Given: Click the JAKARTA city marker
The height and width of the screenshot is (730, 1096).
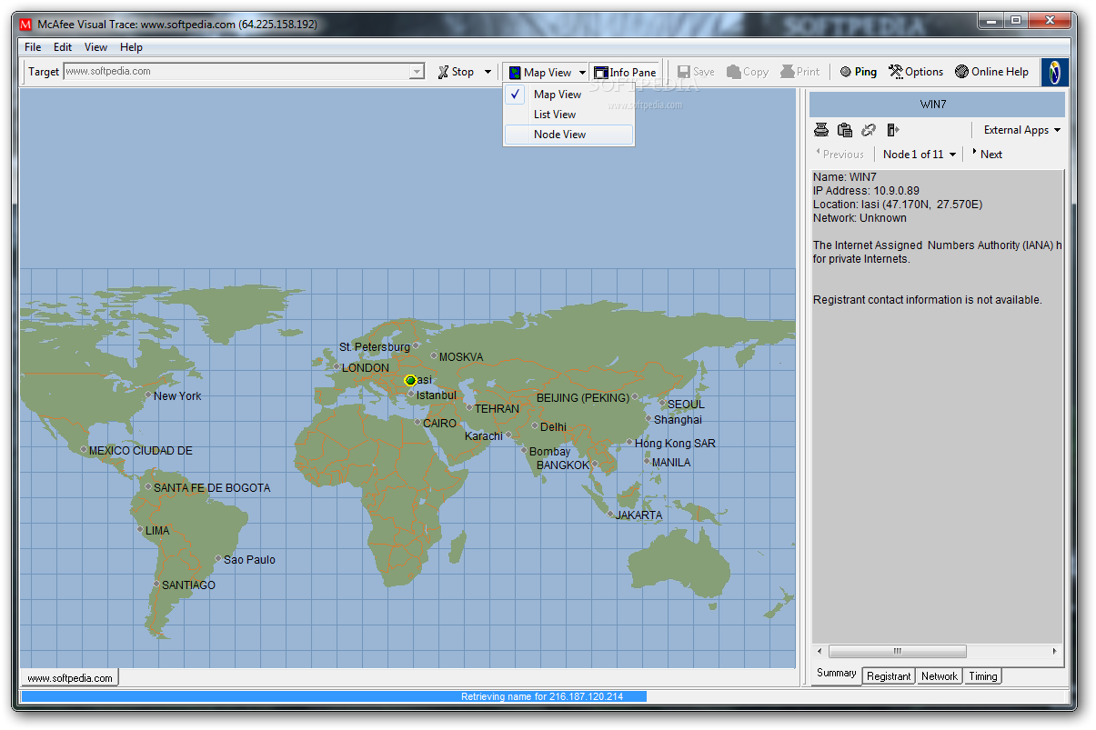Looking at the screenshot, I should coord(610,514).
